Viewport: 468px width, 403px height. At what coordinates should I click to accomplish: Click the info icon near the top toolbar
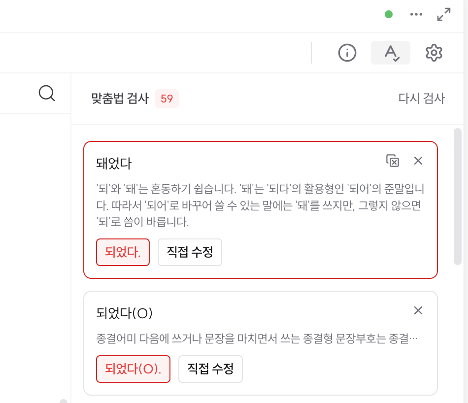point(347,53)
